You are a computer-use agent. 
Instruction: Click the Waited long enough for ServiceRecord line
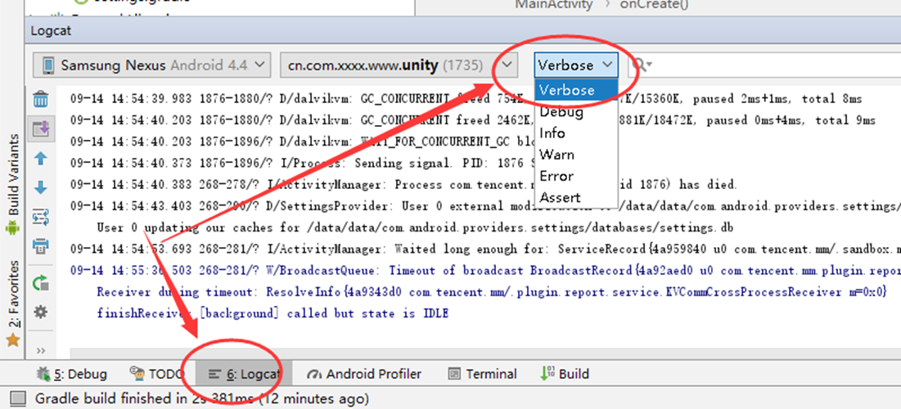pyautogui.click(x=485, y=249)
